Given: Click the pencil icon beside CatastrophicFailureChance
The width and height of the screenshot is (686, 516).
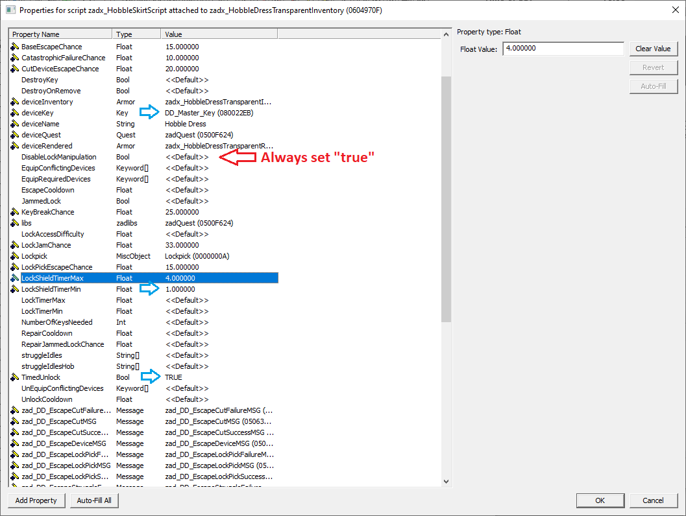Looking at the screenshot, I should [x=14, y=57].
